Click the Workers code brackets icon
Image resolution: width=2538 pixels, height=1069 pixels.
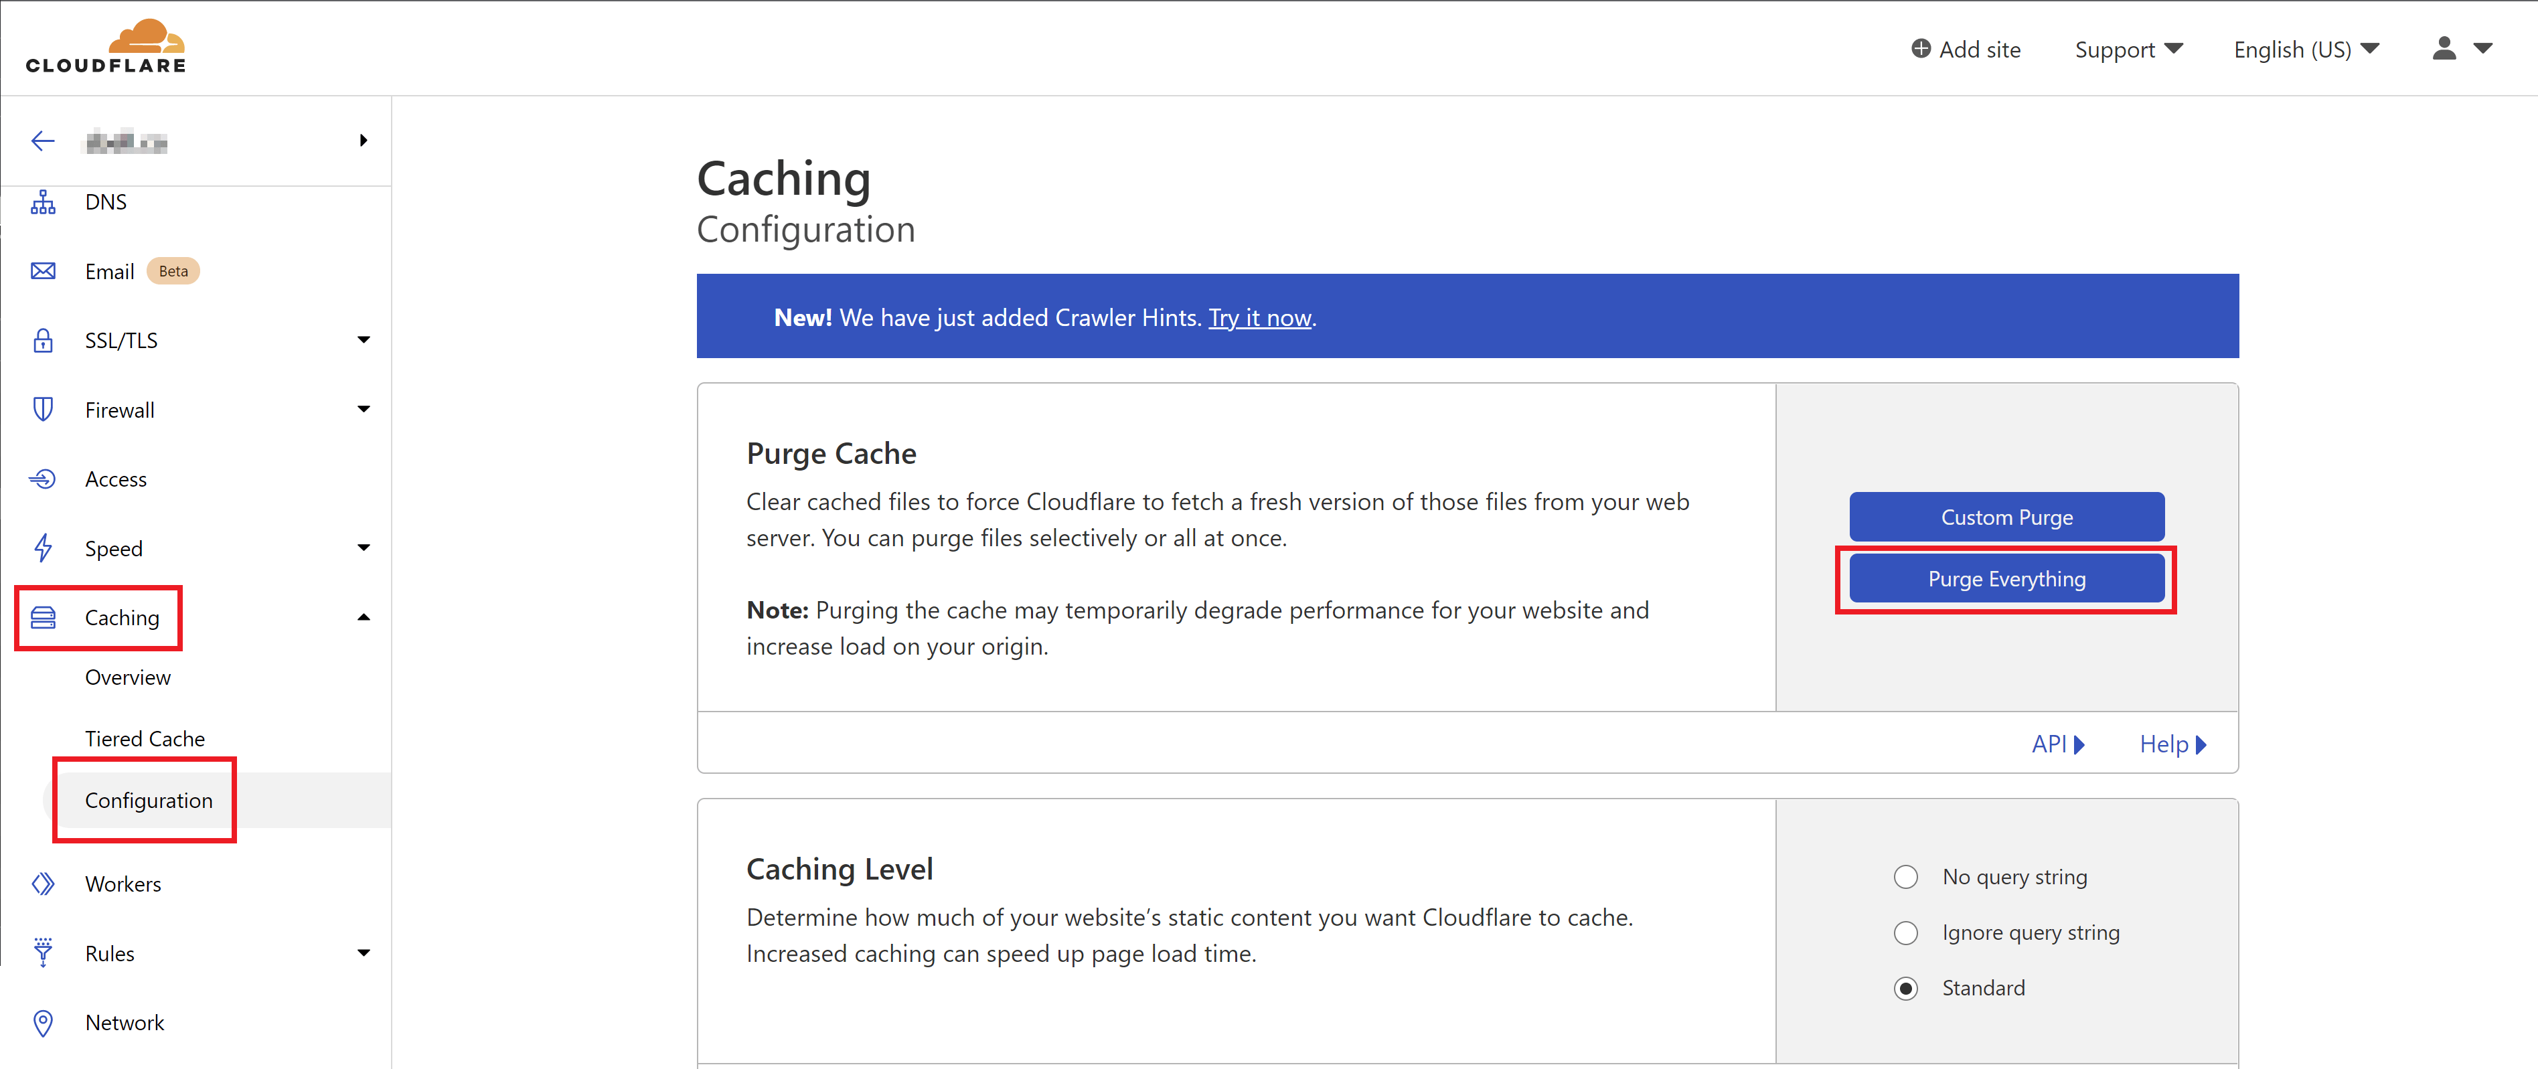pos(44,884)
